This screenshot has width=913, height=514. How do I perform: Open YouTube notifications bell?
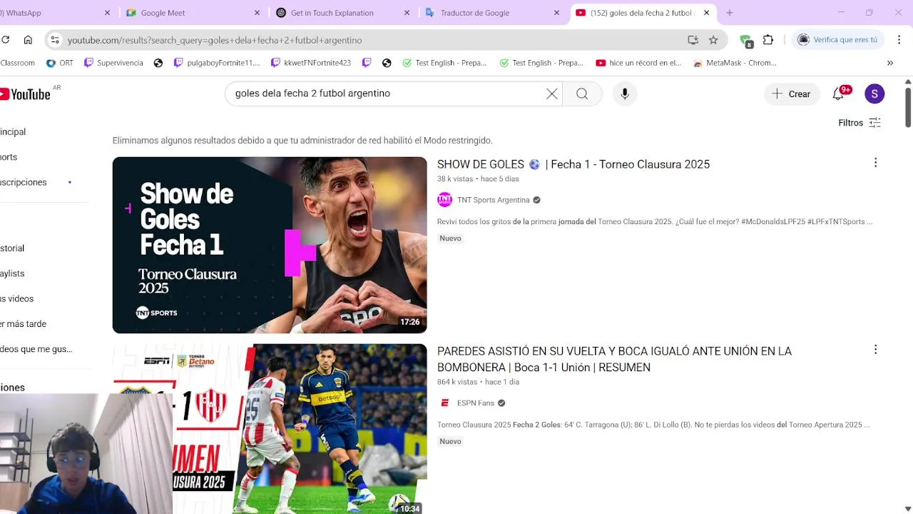pos(839,94)
